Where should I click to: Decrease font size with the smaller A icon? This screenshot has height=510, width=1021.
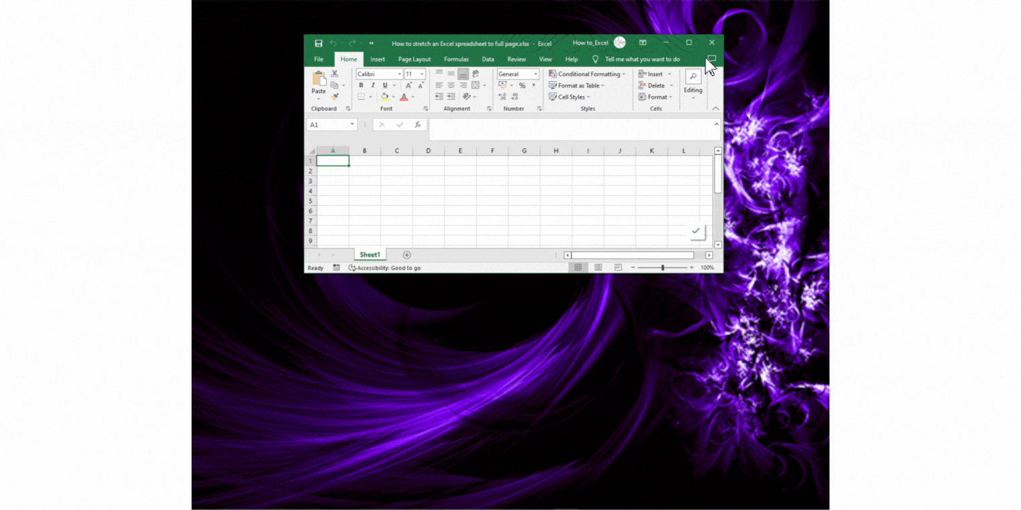click(x=421, y=86)
